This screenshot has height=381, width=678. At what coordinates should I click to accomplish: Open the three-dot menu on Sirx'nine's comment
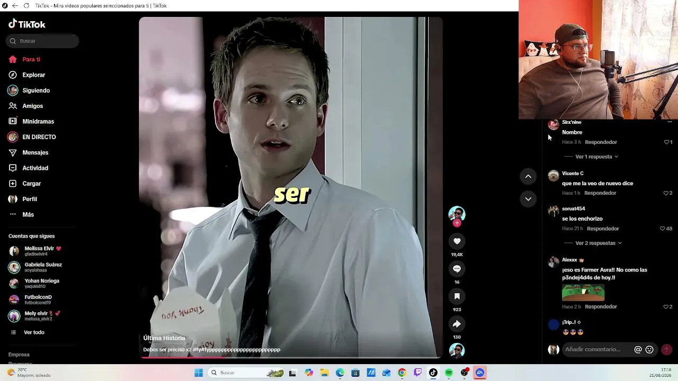670,122
